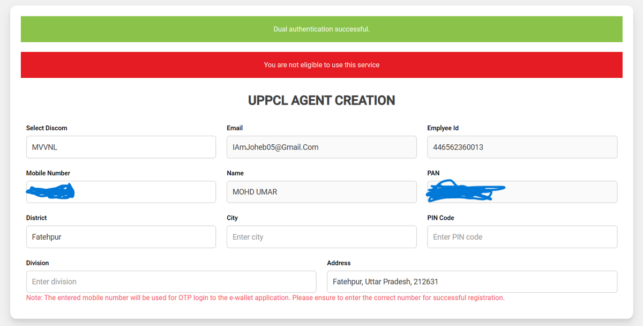This screenshot has height=326, width=643.
Task: Open the District field showing Fatehpur
Action: click(121, 236)
